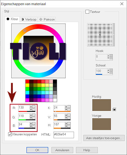Click the HTML color code field
127x155 pixels.
click(x=64, y=135)
